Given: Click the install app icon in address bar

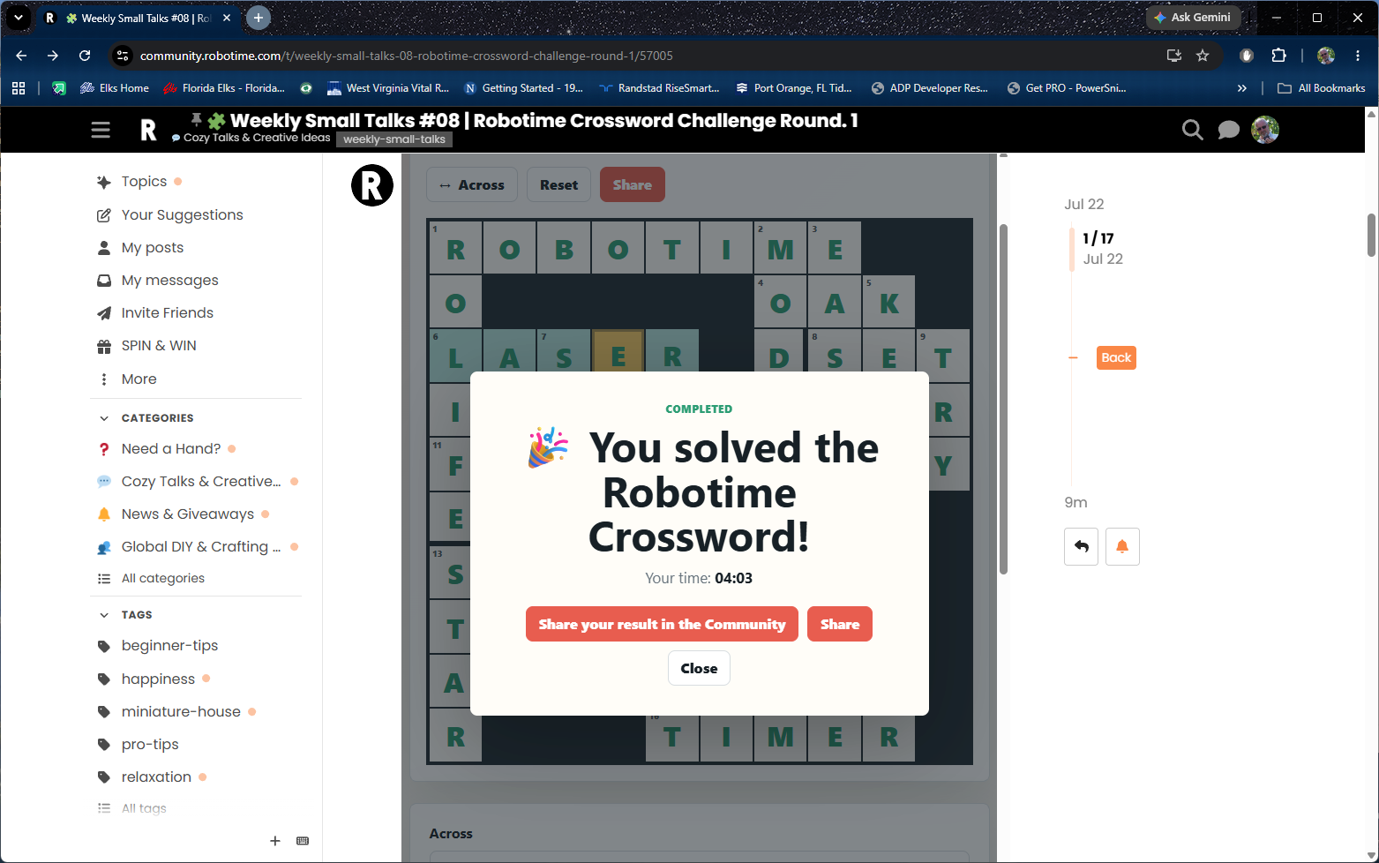Looking at the screenshot, I should 1173,56.
